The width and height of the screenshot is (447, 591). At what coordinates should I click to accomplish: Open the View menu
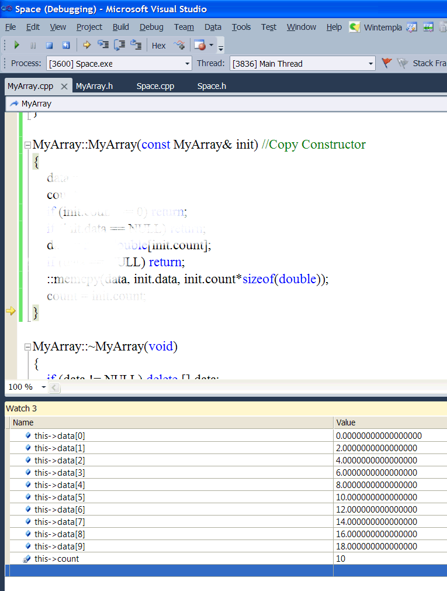pyautogui.click(x=58, y=27)
